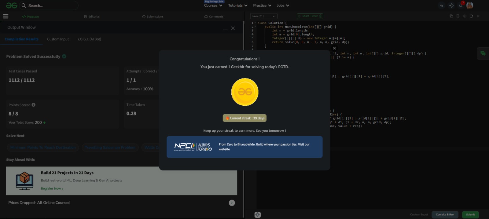The image size is (489, 219).
Task: Collapse code fold arrow on line 2
Action: click(x=255, y=27)
